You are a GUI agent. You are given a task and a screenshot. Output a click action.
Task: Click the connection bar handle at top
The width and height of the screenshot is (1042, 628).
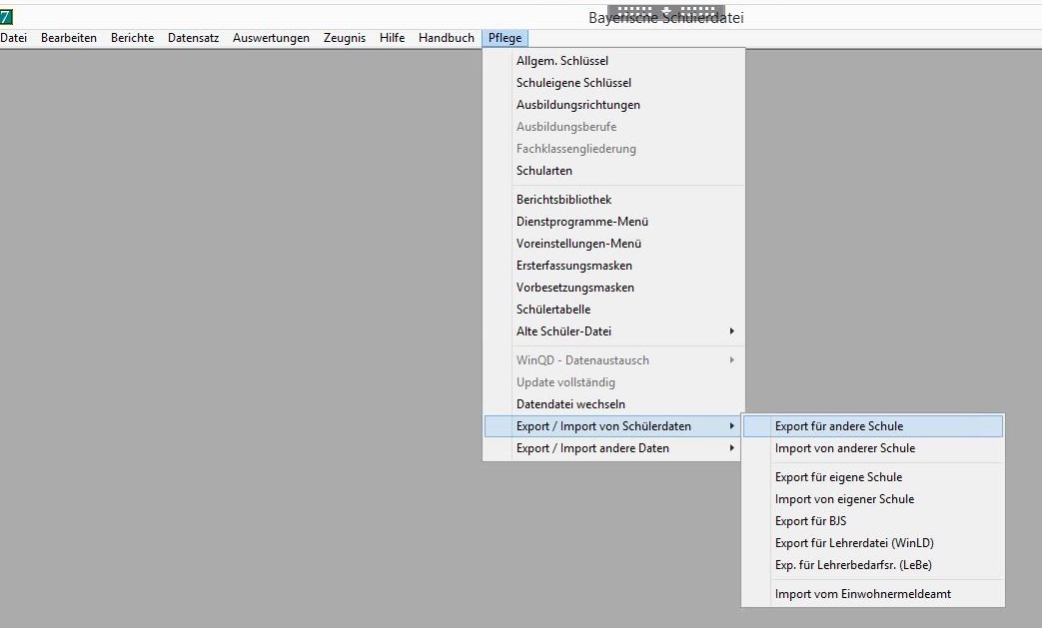click(666, 11)
